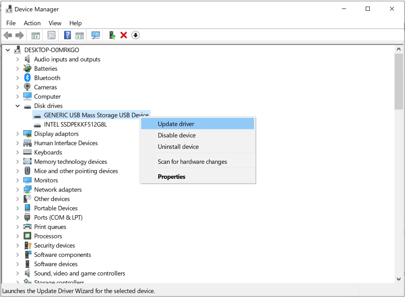The height and width of the screenshot is (297, 405).
Task: Click Uninstall device in the context menu
Action: coord(178,147)
